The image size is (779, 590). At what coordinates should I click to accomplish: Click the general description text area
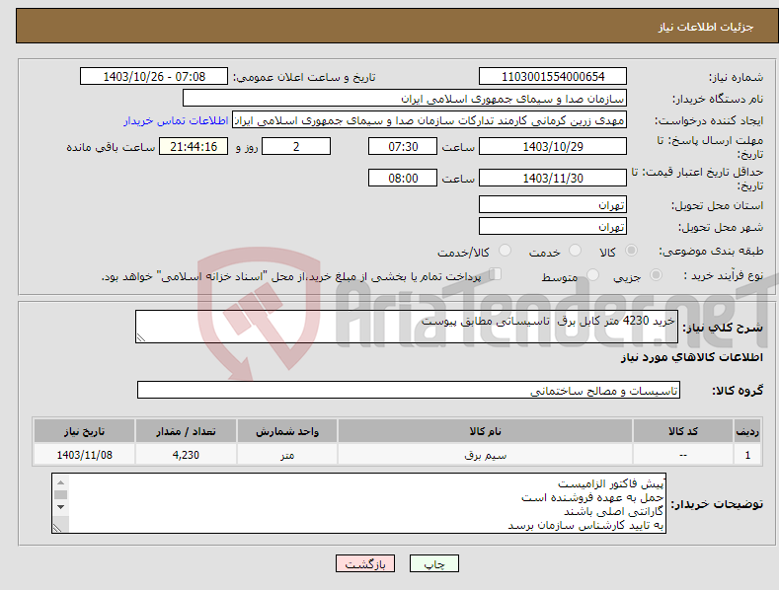point(407,327)
